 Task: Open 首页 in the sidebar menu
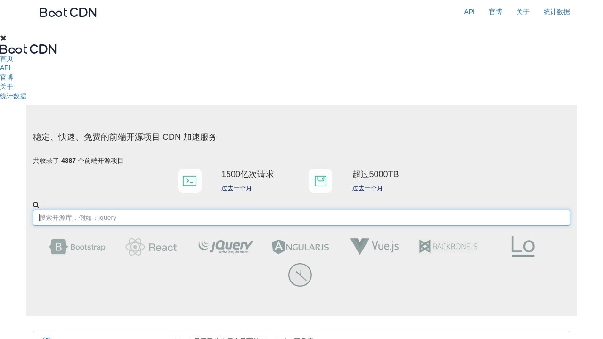[7, 58]
